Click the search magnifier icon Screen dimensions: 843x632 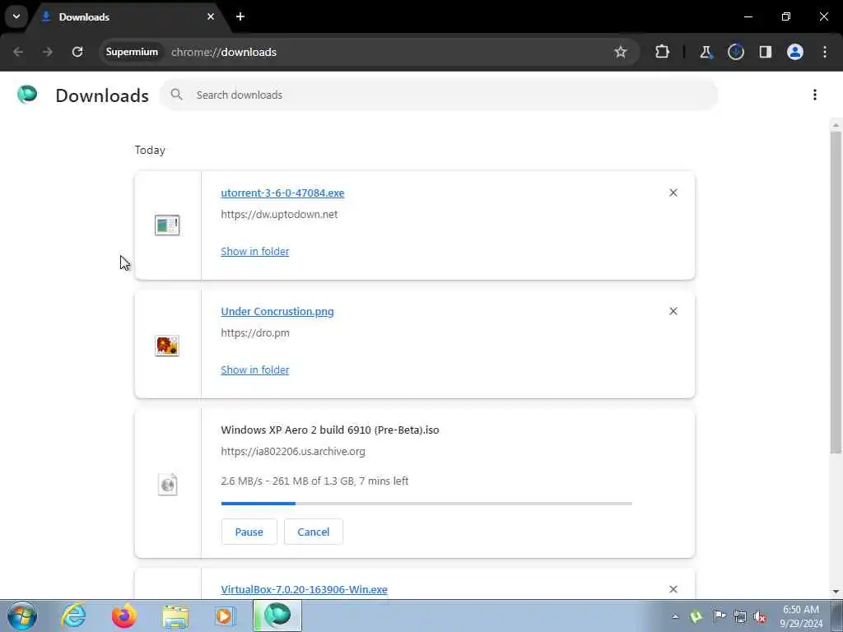[176, 95]
